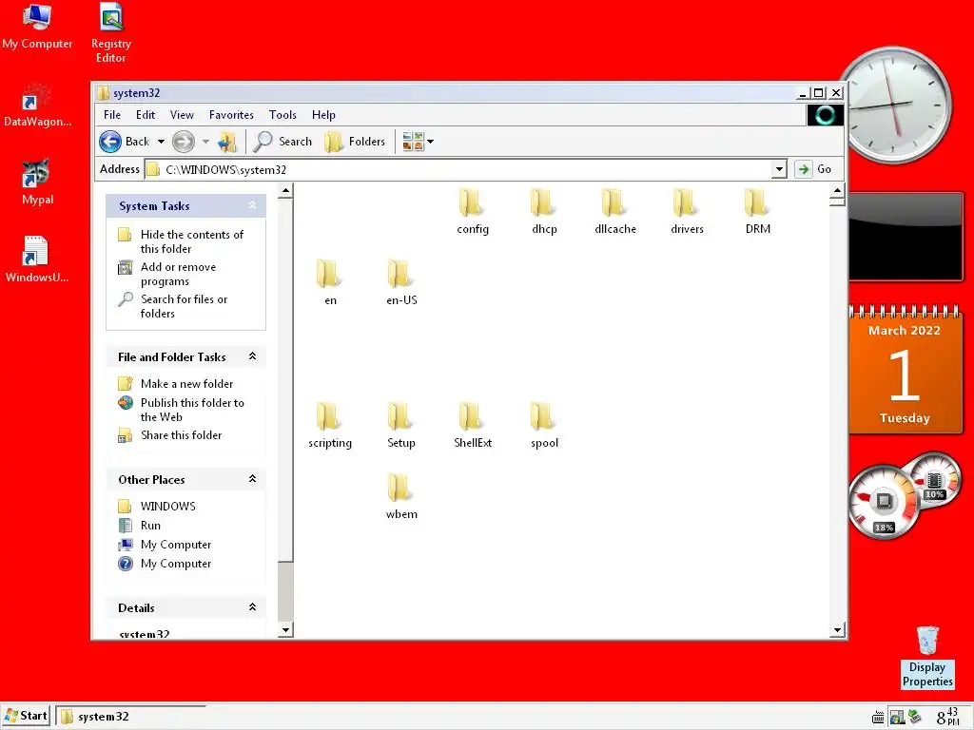Click the task pane scroll down arrow
Image resolution: width=974 pixels, height=730 pixels.
[x=285, y=630]
